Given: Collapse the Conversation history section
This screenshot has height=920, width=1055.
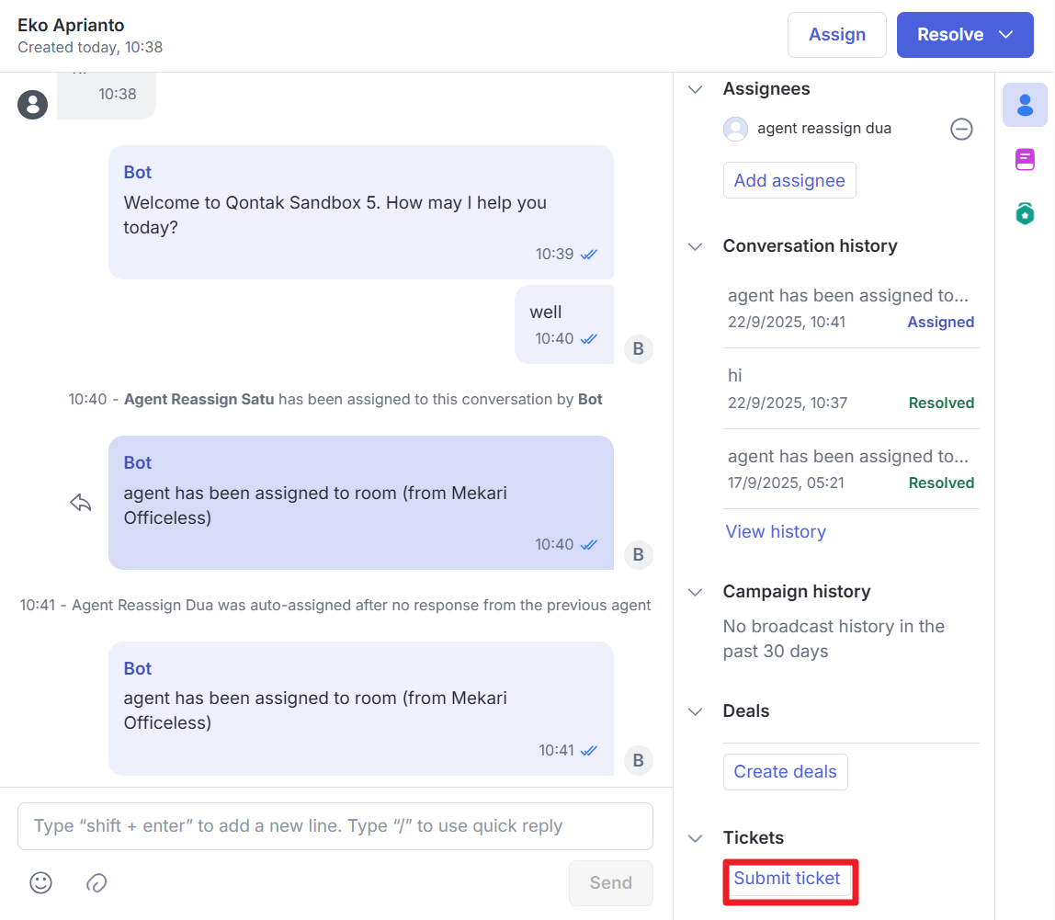Looking at the screenshot, I should point(696,246).
